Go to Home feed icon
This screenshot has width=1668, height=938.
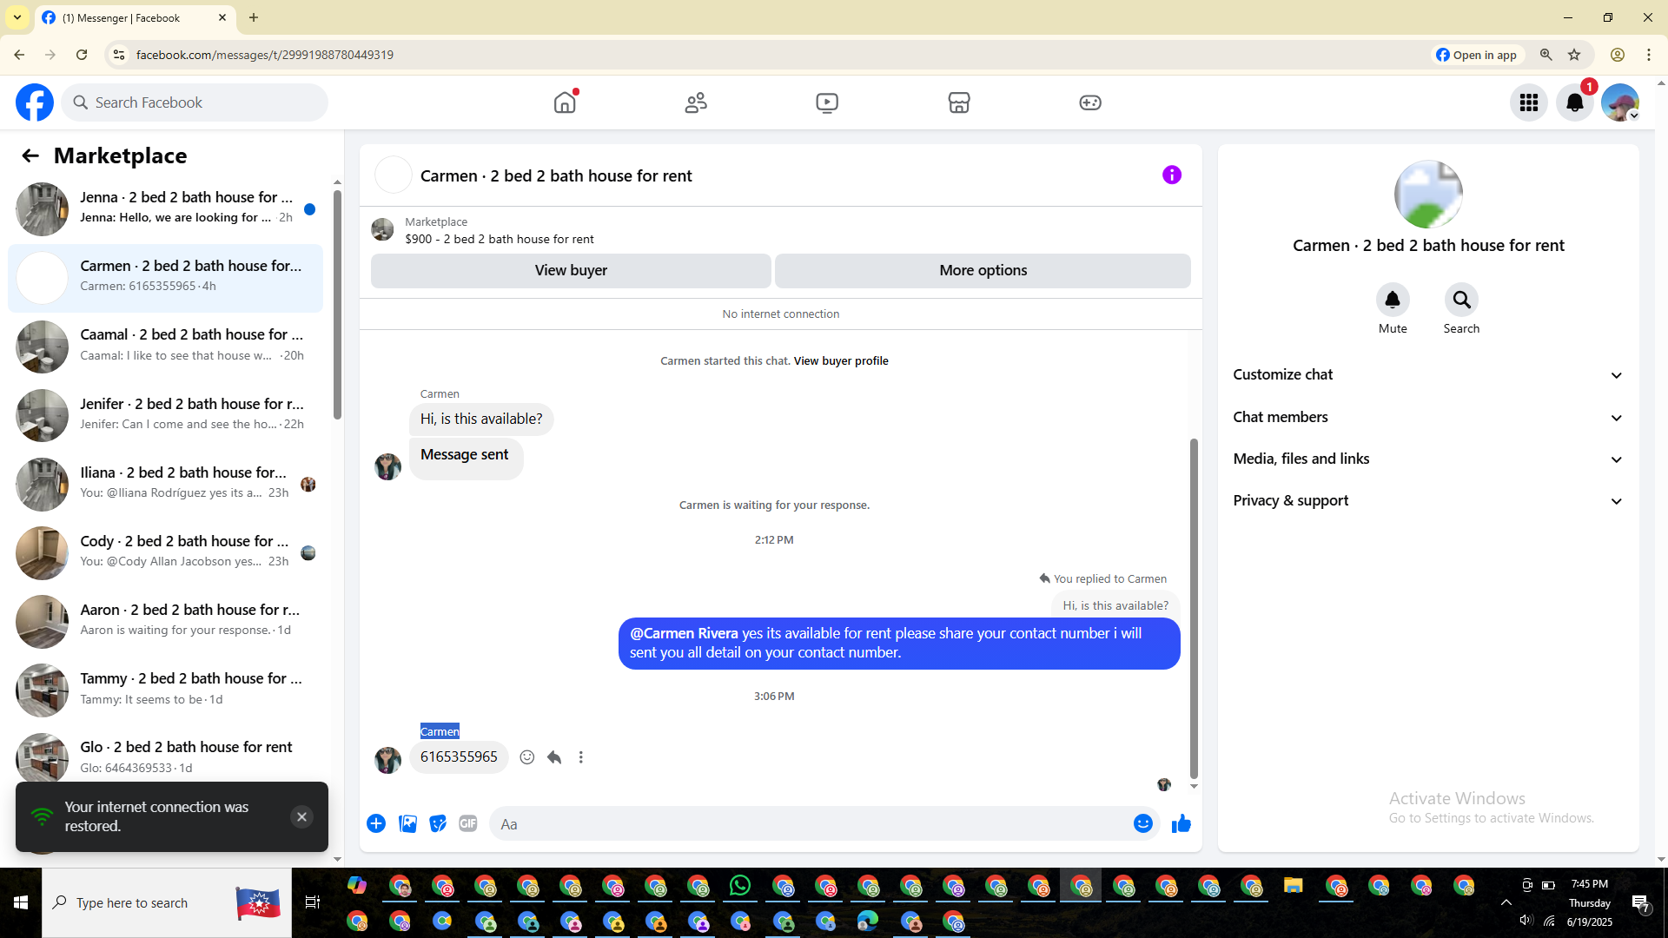coord(565,102)
